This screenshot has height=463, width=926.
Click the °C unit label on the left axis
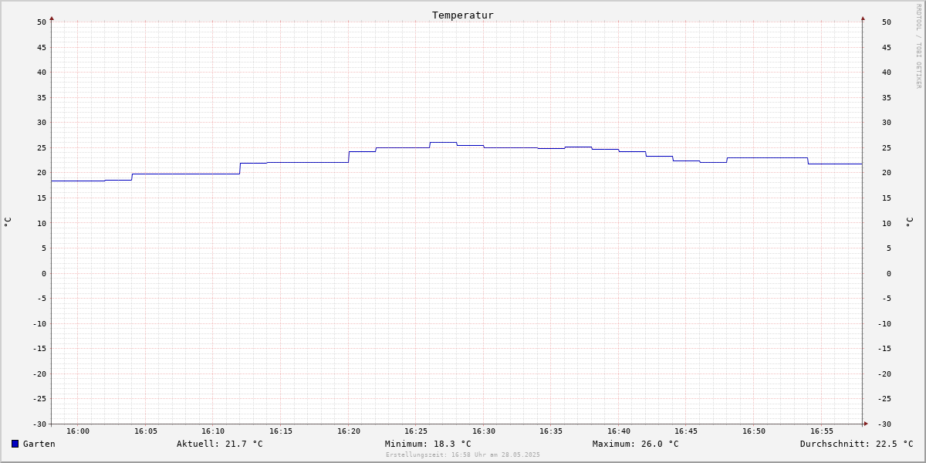tap(8, 222)
